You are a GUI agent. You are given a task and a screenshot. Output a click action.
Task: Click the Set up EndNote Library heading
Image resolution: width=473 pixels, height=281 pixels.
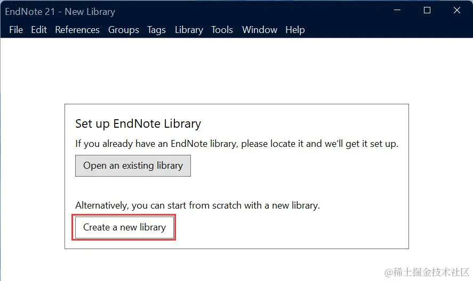click(138, 124)
